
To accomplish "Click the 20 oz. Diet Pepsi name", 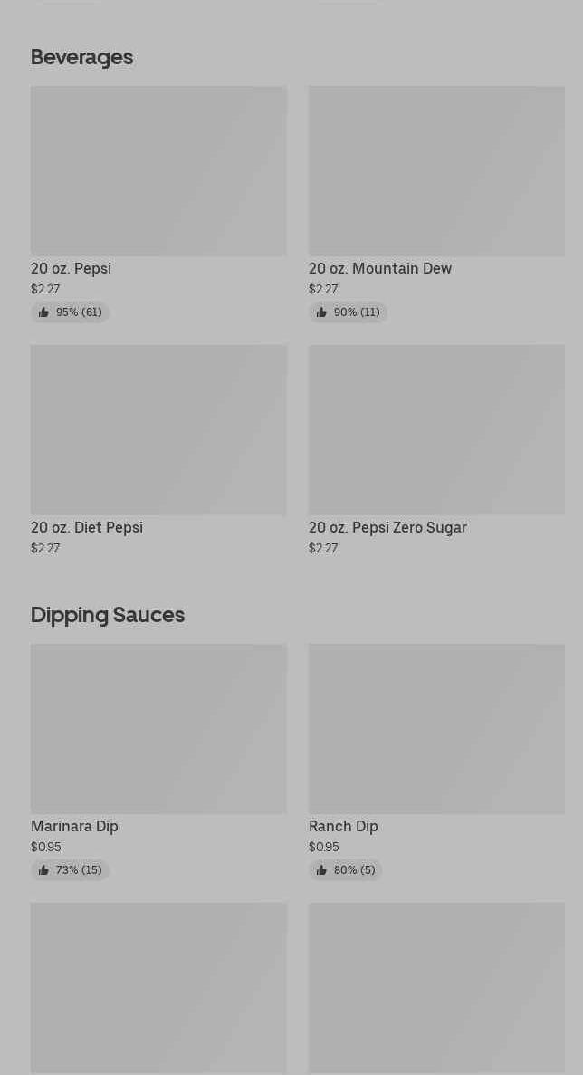I will click(x=87, y=528).
